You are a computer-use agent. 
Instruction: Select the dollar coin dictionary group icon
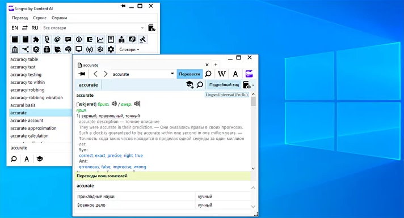pyautogui.click(x=79, y=39)
